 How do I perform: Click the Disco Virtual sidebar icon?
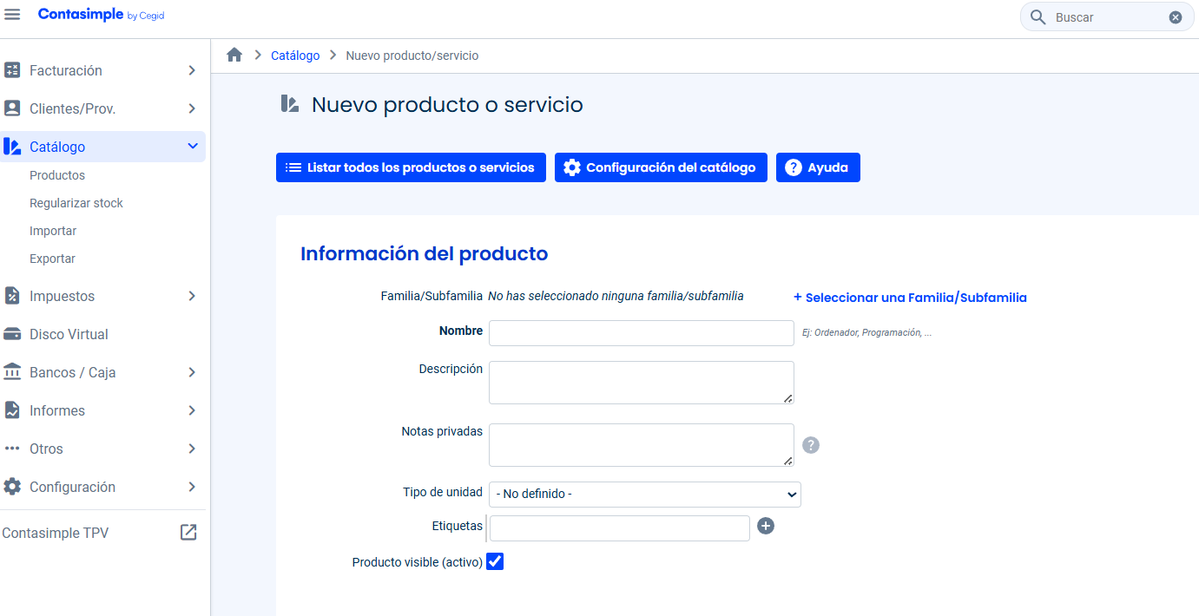pos(12,334)
